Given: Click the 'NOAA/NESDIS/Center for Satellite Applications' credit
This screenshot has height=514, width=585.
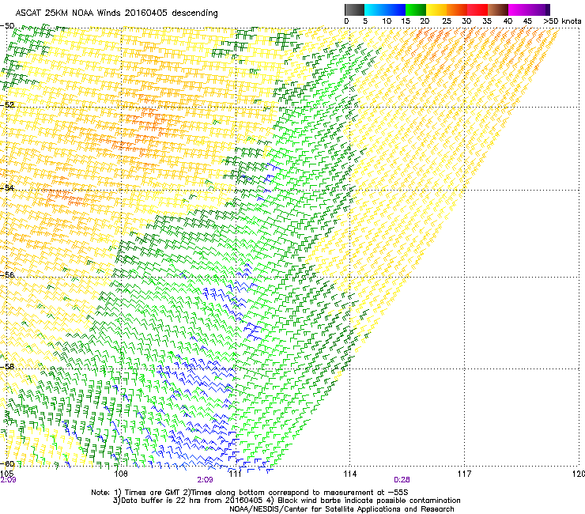Looking at the screenshot, I should (x=342, y=509).
